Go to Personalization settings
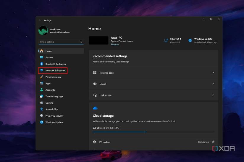This screenshot has height=162, width=244. pyautogui.click(x=61, y=77)
